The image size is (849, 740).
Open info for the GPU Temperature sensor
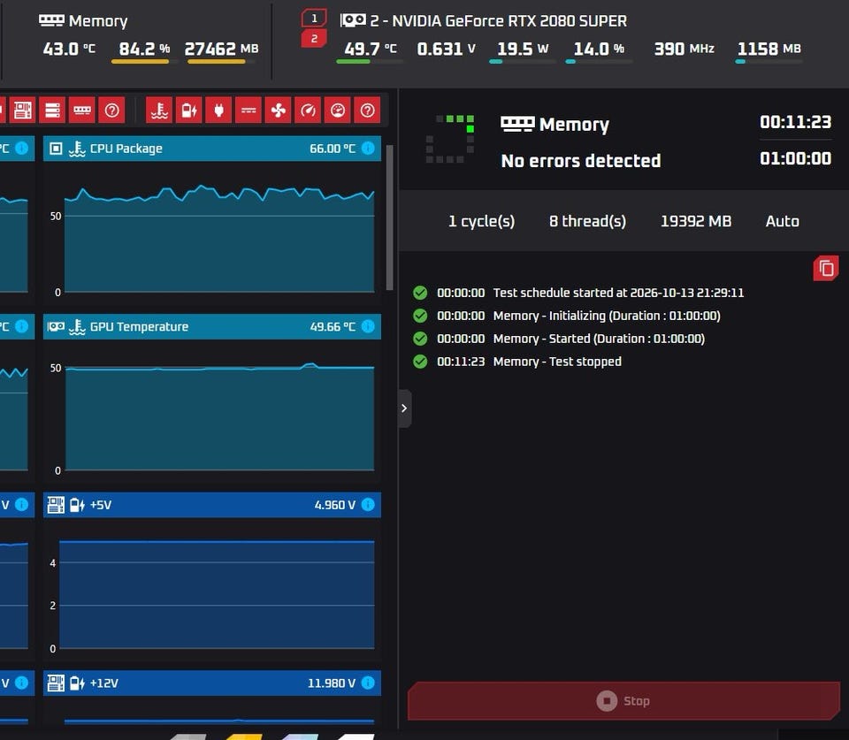pyautogui.click(x=368, y=326)
